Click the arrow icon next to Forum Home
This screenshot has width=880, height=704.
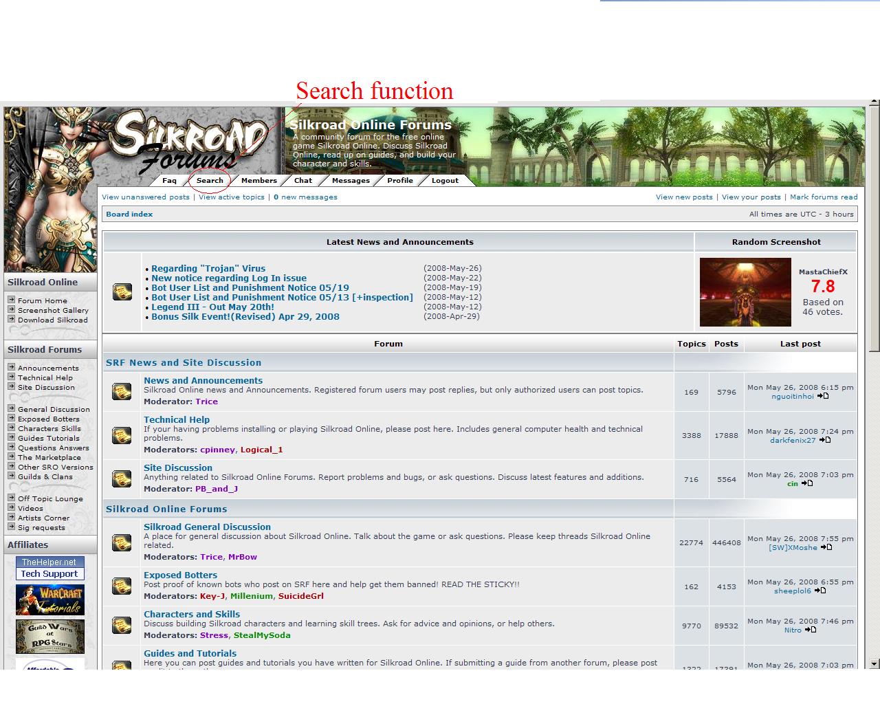[x=10, y=300]
